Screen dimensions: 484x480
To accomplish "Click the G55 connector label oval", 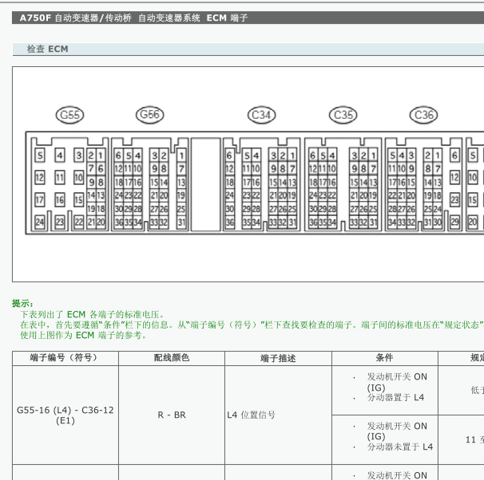I will point(69,115).
